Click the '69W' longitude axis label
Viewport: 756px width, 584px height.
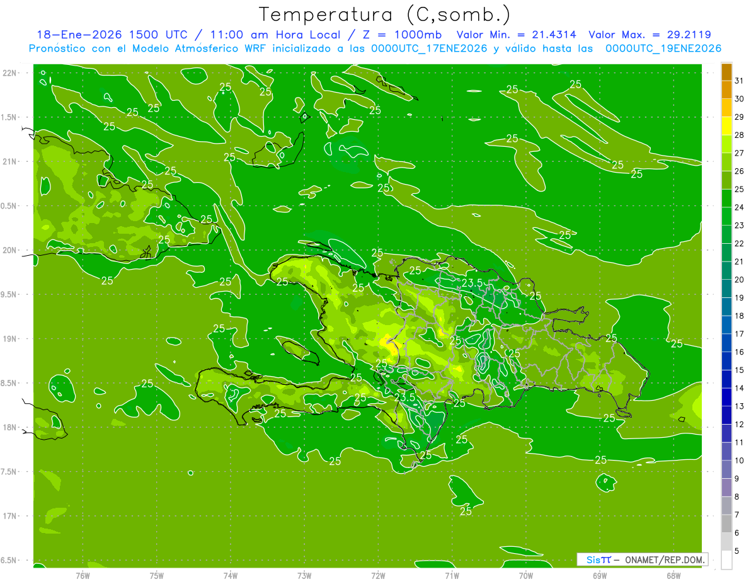[600, 576]
